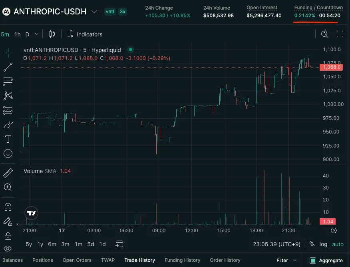Set chart range to 5y

tap(29, 244)
